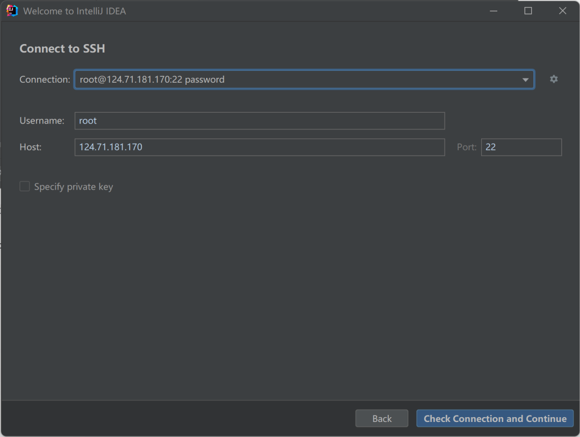Click Check Connection and Continue
Viewport: 580px width, 437px height.
(x=495, y=419)
